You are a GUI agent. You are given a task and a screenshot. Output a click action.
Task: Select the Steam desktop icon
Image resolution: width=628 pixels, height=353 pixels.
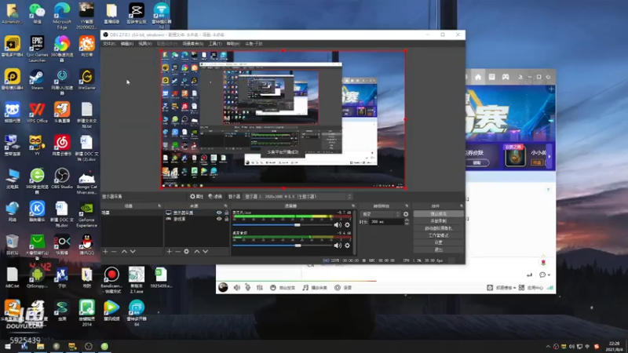click(x=37, y=79)
